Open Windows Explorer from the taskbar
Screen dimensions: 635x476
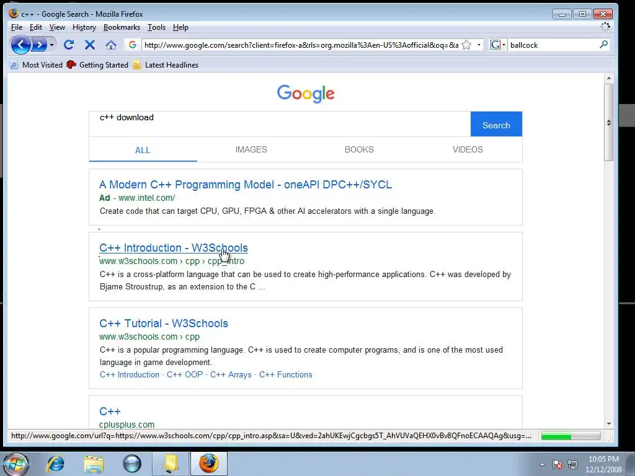tap(94, 464)
